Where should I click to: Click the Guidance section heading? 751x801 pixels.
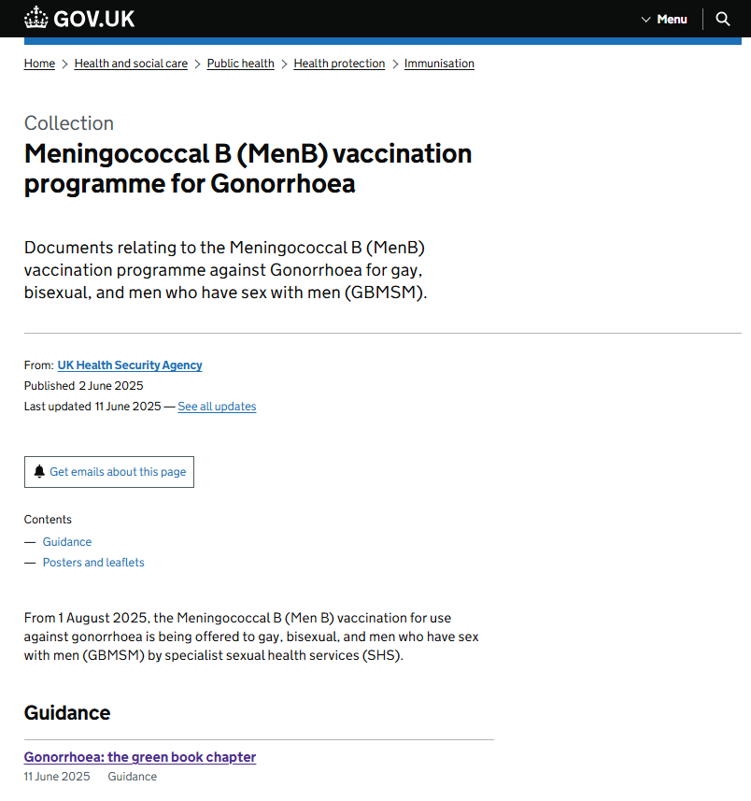(x=67, y=713)
